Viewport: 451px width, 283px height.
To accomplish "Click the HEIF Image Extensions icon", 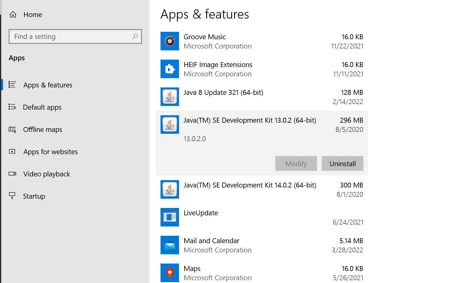I will tap(169, 69).
